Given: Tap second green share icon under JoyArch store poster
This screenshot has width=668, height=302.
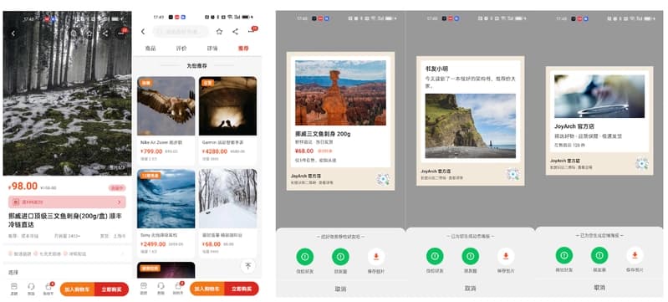Looking at the screenshot, I should coord(599,255).
